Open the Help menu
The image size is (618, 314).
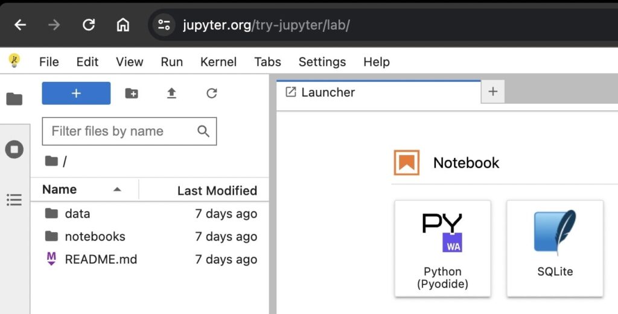point(377,62)
